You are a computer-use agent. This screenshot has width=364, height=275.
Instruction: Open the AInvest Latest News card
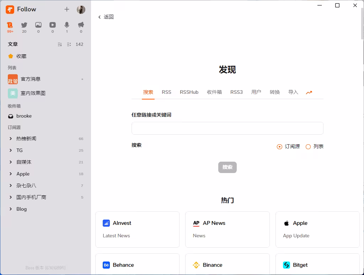coord(138,230)
